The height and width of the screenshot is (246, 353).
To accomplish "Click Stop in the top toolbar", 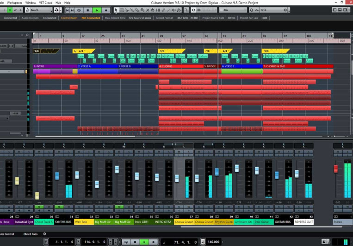I will tap(88, 10).
